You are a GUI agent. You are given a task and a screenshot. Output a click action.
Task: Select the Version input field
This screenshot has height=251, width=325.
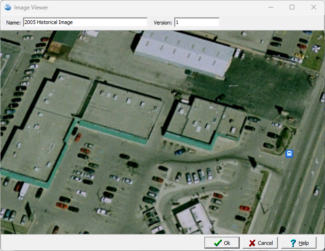196,22
